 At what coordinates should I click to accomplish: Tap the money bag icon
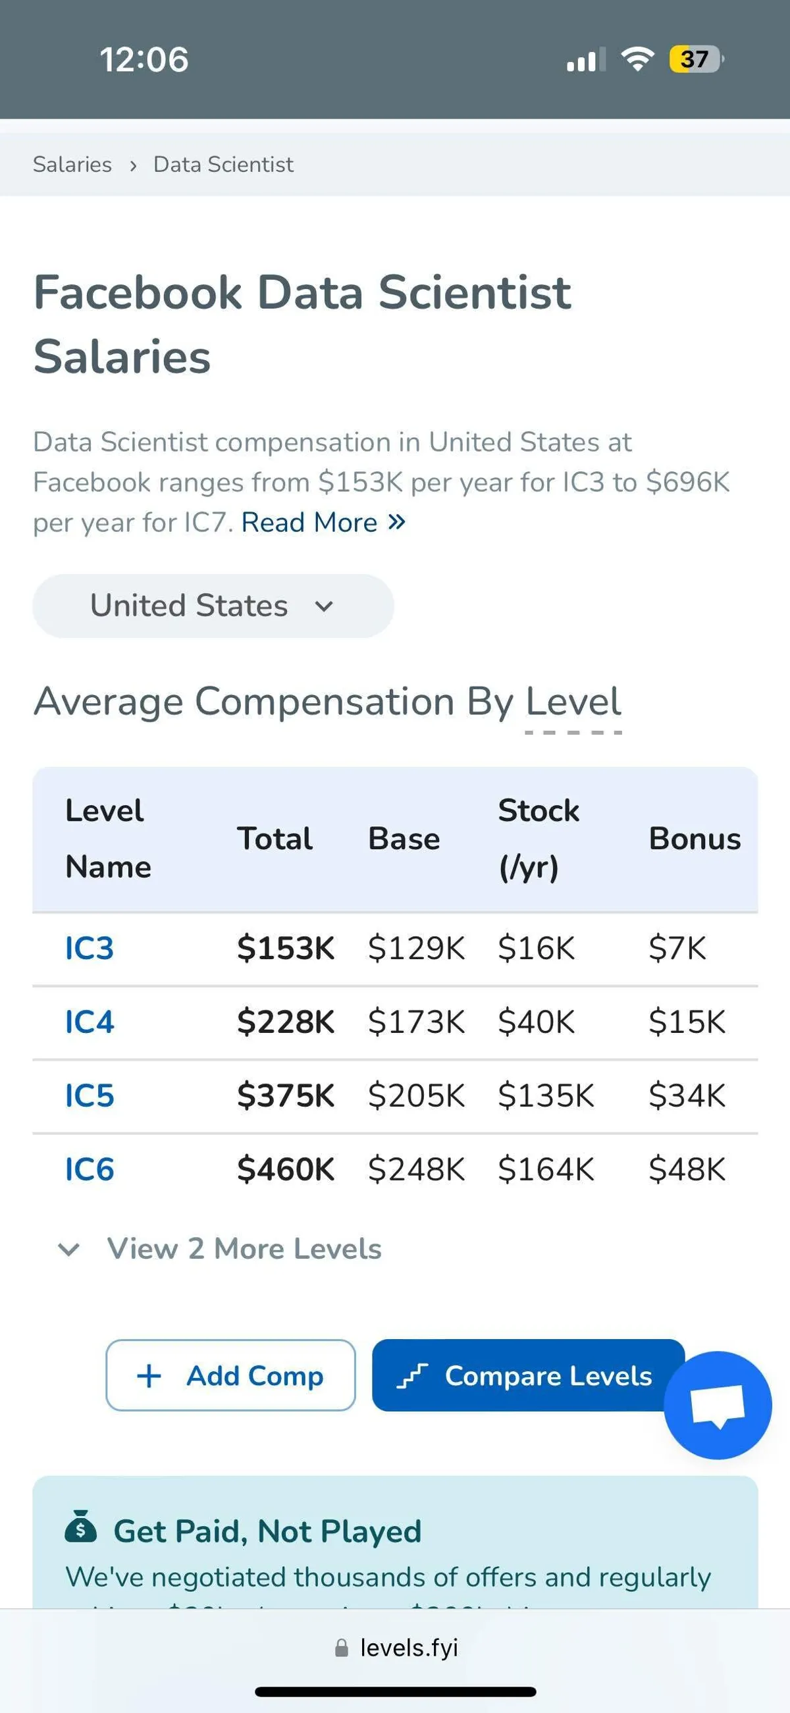(x=80, y=1526)
